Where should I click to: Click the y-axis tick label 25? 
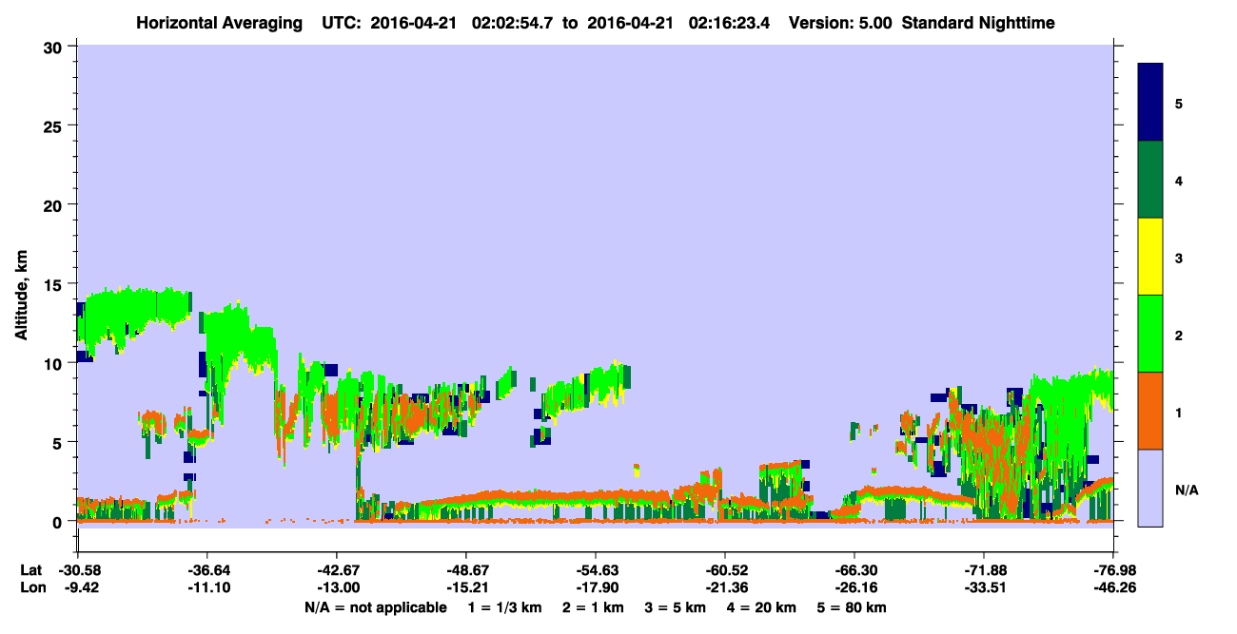(55, 126)
